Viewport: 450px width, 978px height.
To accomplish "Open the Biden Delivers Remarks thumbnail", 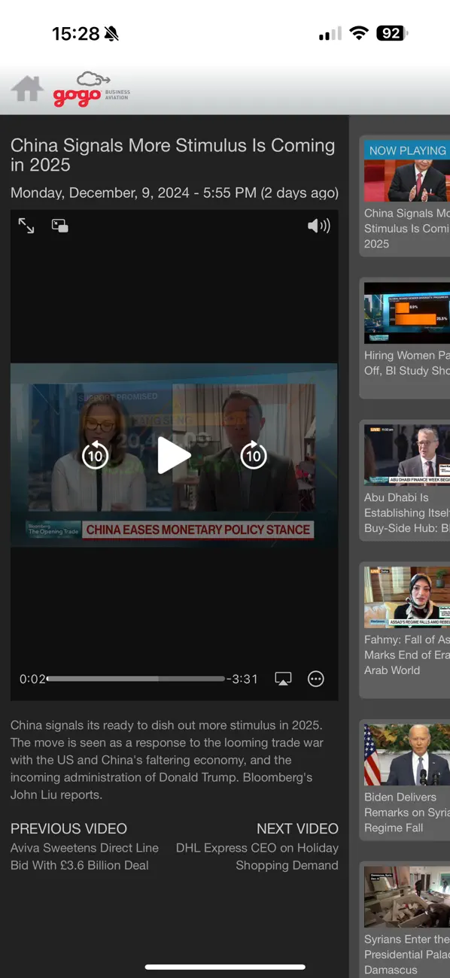I will pos(407,755).
